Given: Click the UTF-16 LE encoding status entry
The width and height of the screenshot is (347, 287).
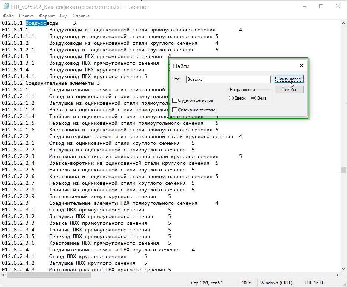Looking at the screenshot, I should click(314, 283).
